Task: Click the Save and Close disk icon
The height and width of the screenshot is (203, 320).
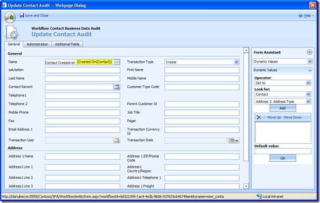Action: (x=22, y=15)
